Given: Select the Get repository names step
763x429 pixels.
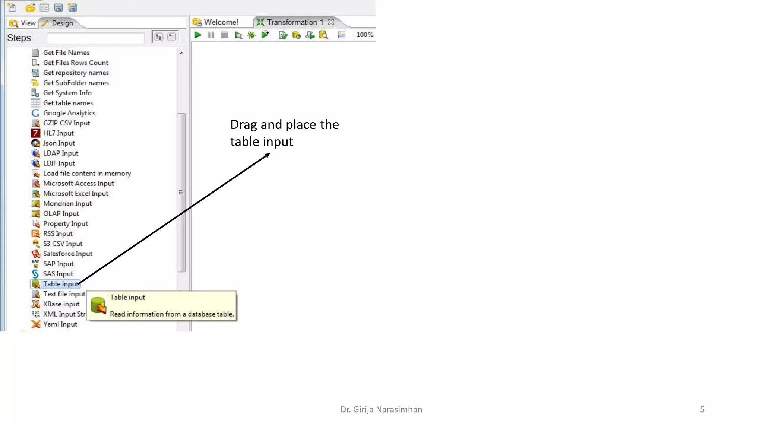Looking at the screenshot, I should tap(76, 73).
